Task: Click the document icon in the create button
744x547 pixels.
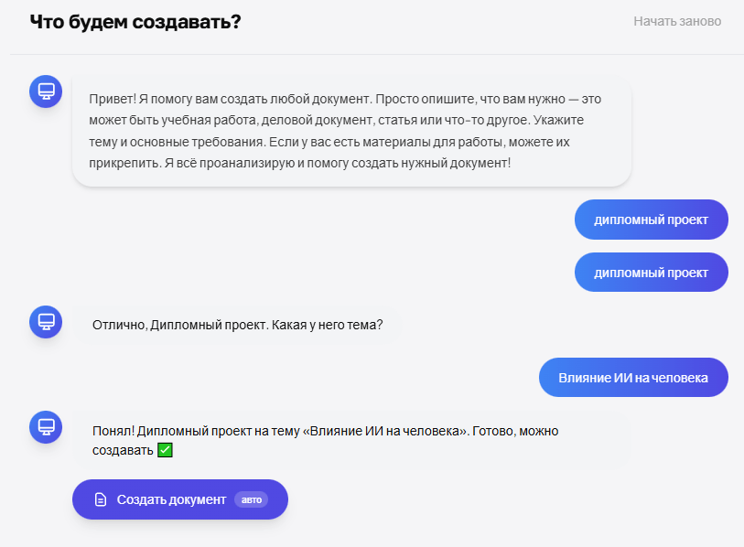Action: coord(102,499)
